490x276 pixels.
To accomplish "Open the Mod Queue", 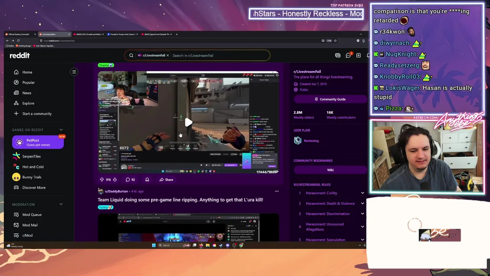I will (32, 215).
